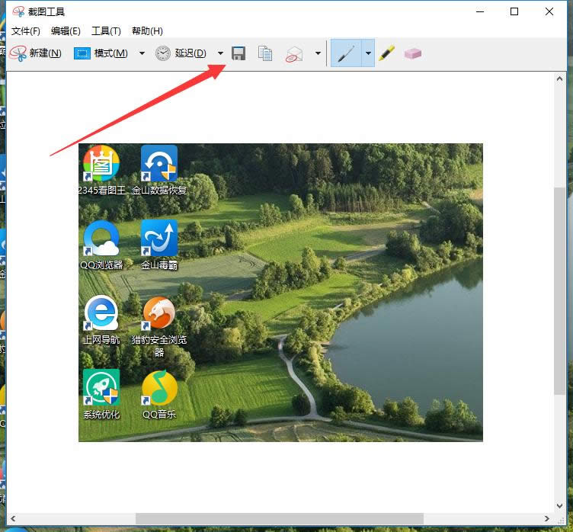Click the 新建(N) button

click(x=36, y=53)
